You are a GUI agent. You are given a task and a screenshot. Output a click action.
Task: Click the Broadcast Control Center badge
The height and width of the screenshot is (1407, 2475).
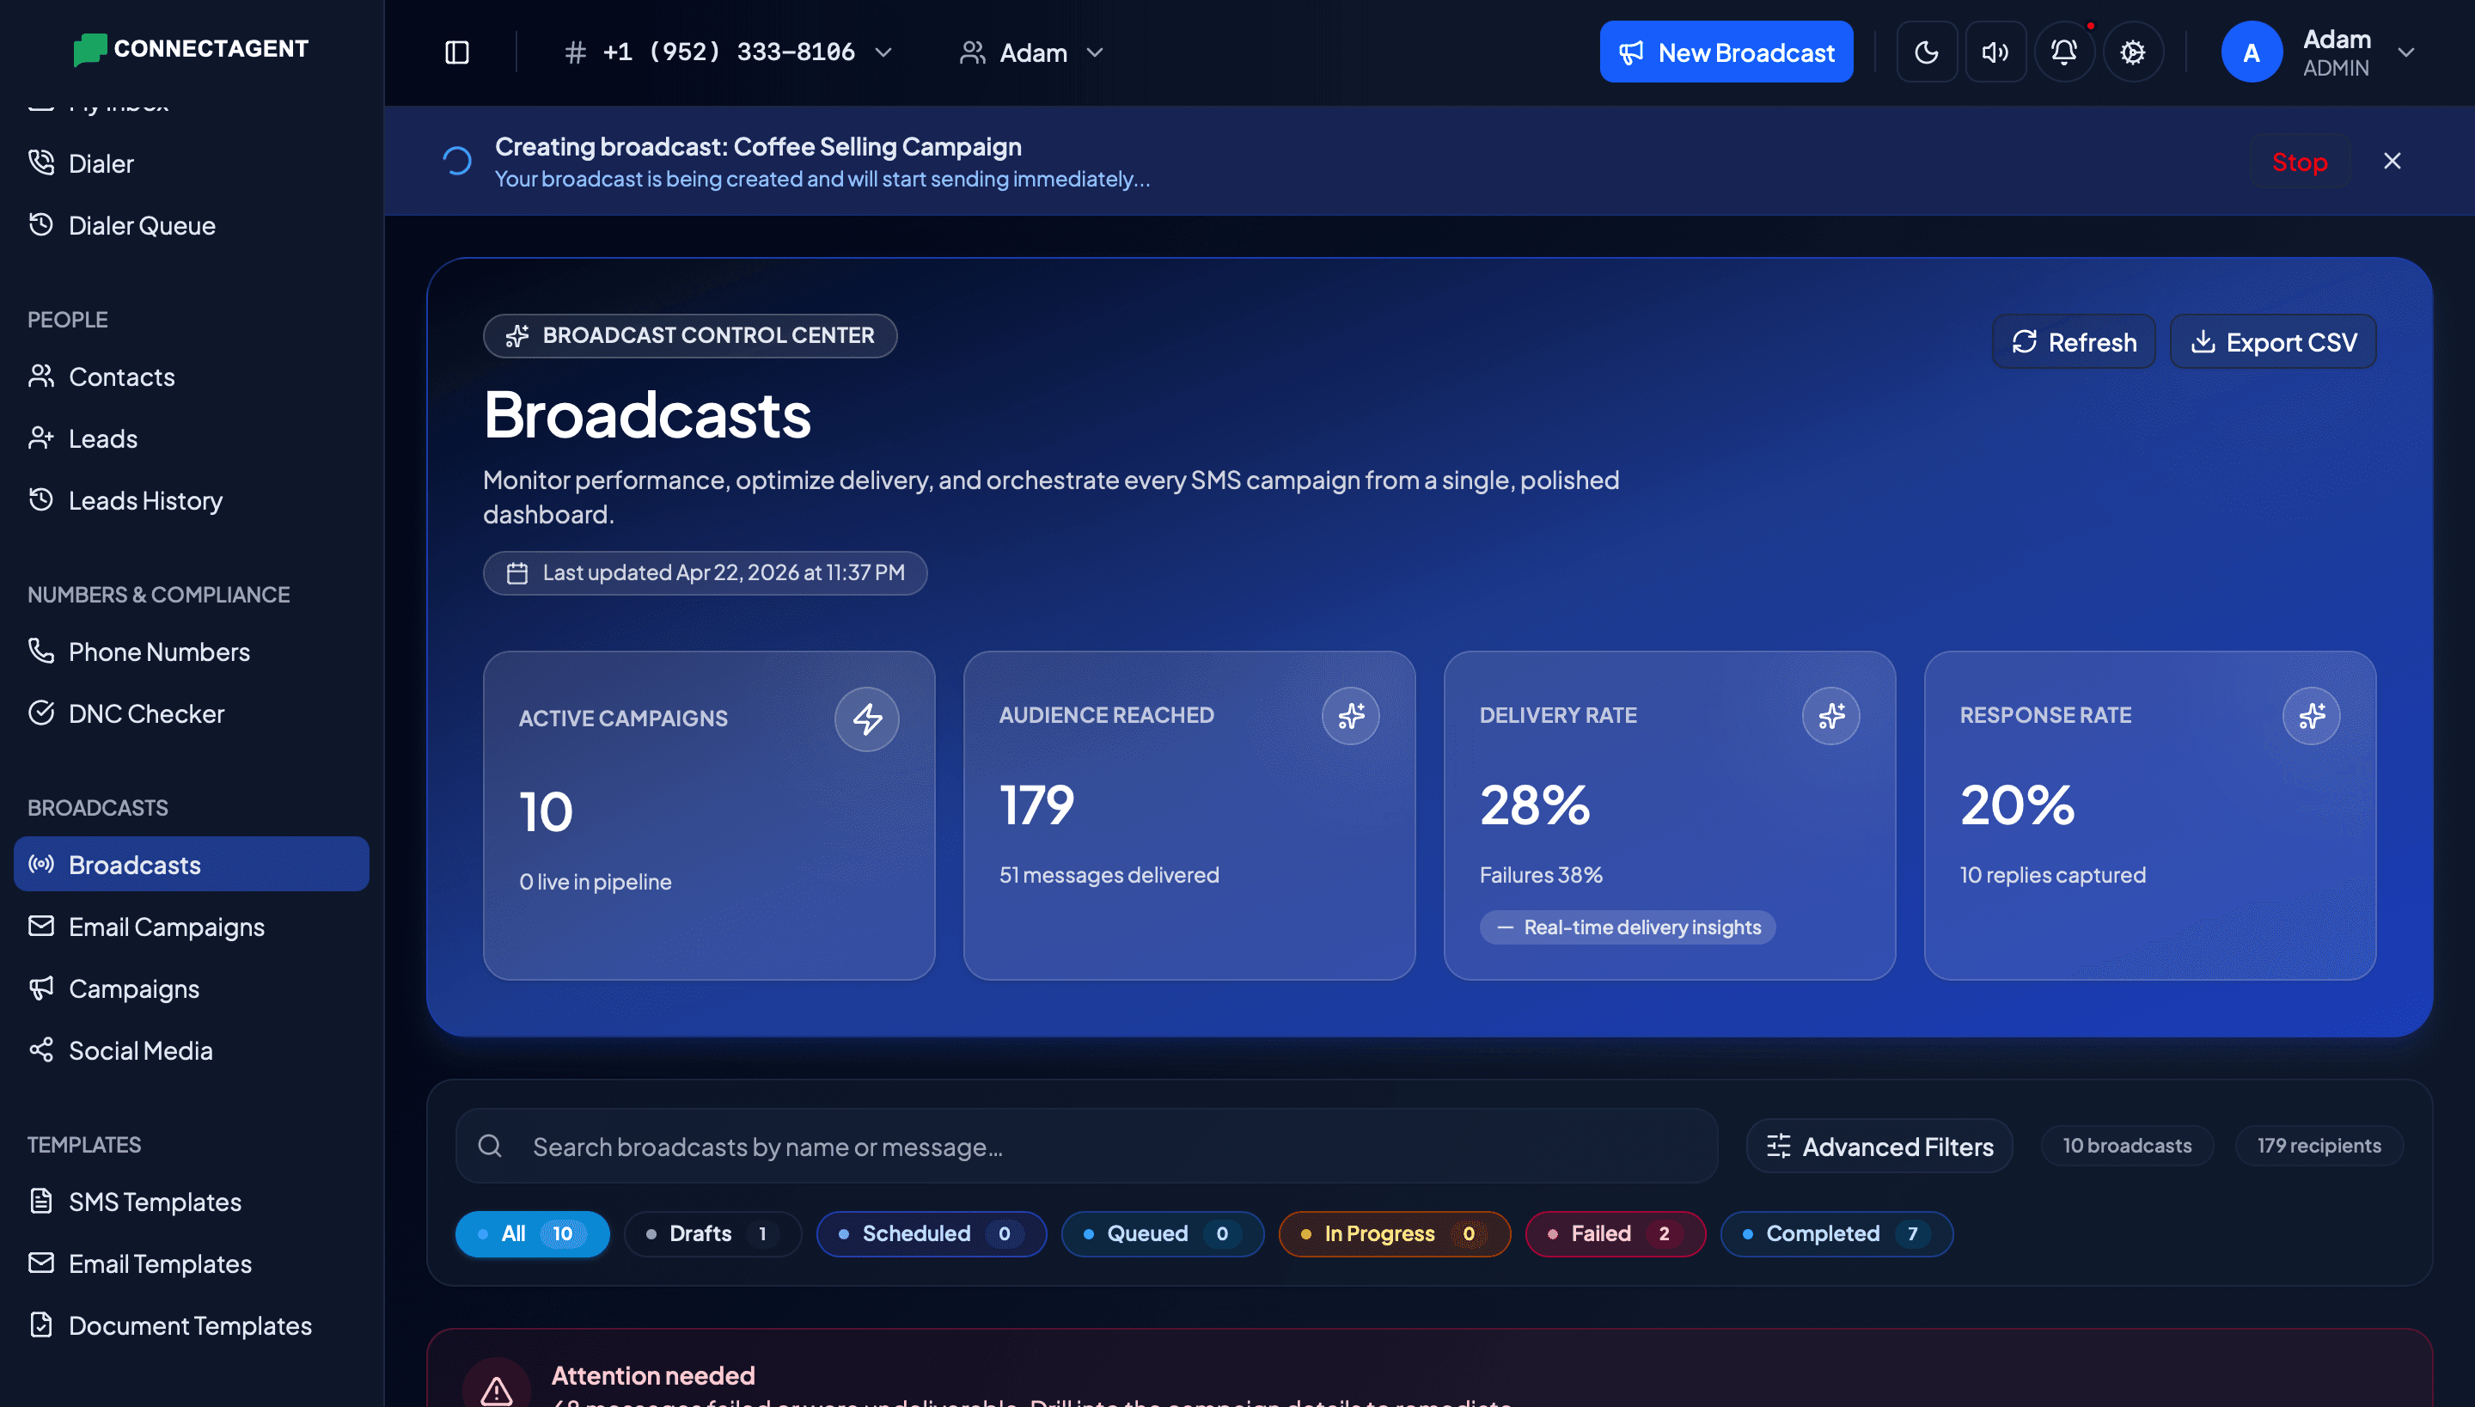(690, 335)
